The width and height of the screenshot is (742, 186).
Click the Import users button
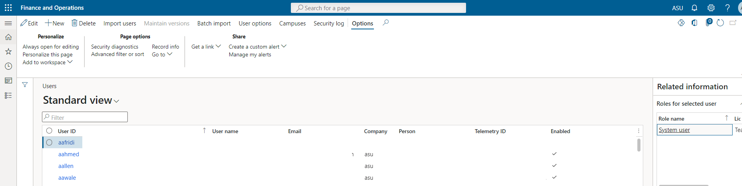coord(120,23)
